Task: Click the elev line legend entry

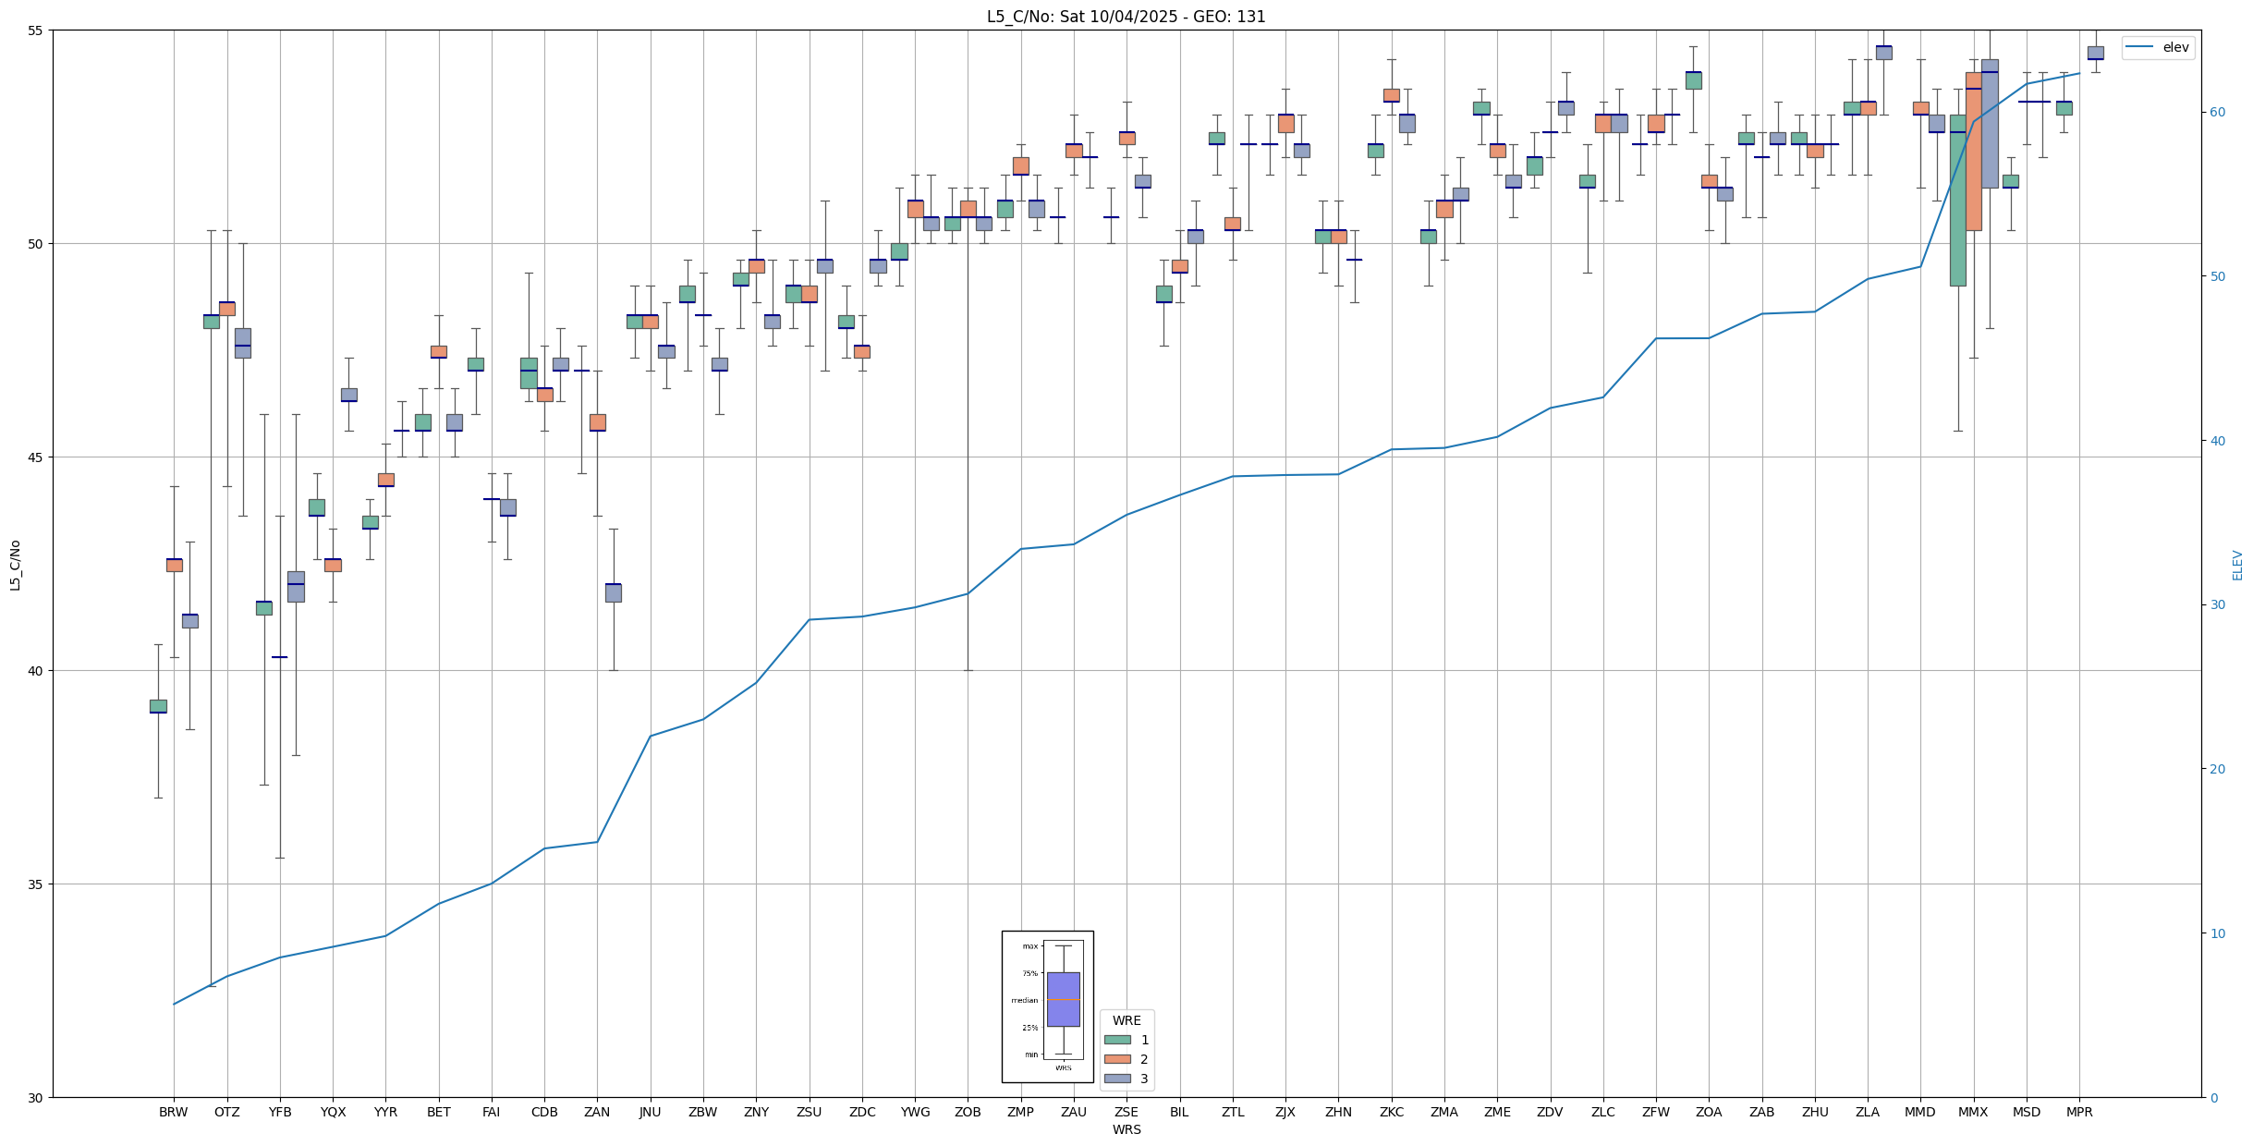Action: point(2158,47)
